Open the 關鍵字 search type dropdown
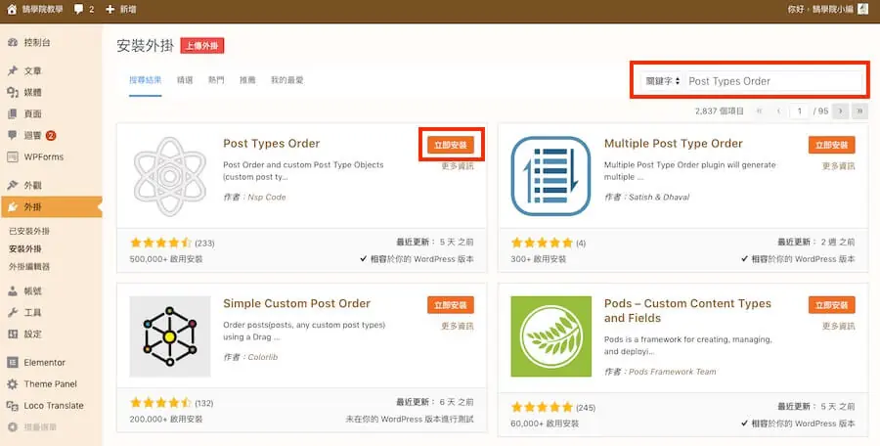The height and width of the screenshot is (446, 880). tap(662, 81)
